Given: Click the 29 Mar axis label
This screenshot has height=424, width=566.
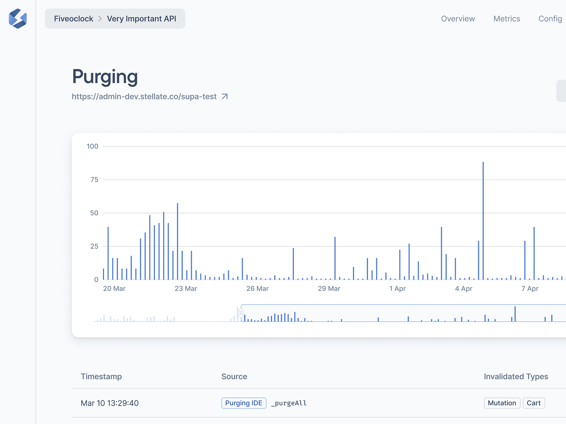Looking at the screenshot, I should pyautogui.click(x=329, y=289).
